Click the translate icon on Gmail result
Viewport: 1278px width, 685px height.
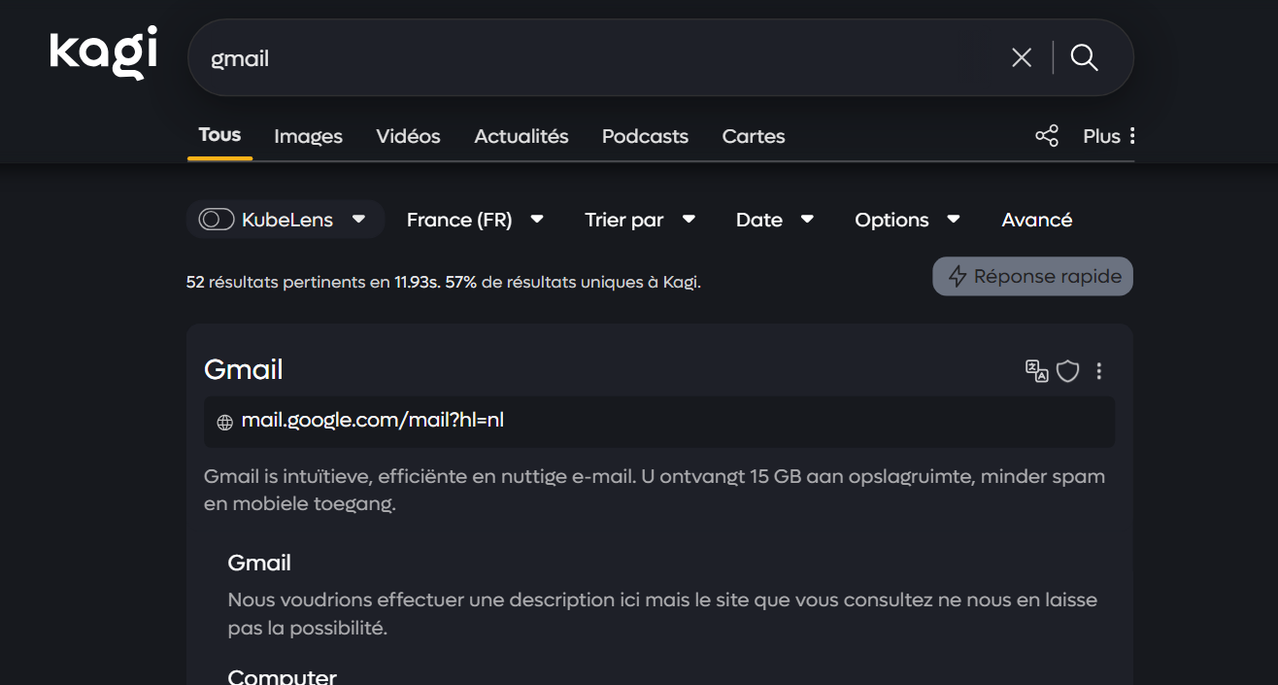(1036, 370)
